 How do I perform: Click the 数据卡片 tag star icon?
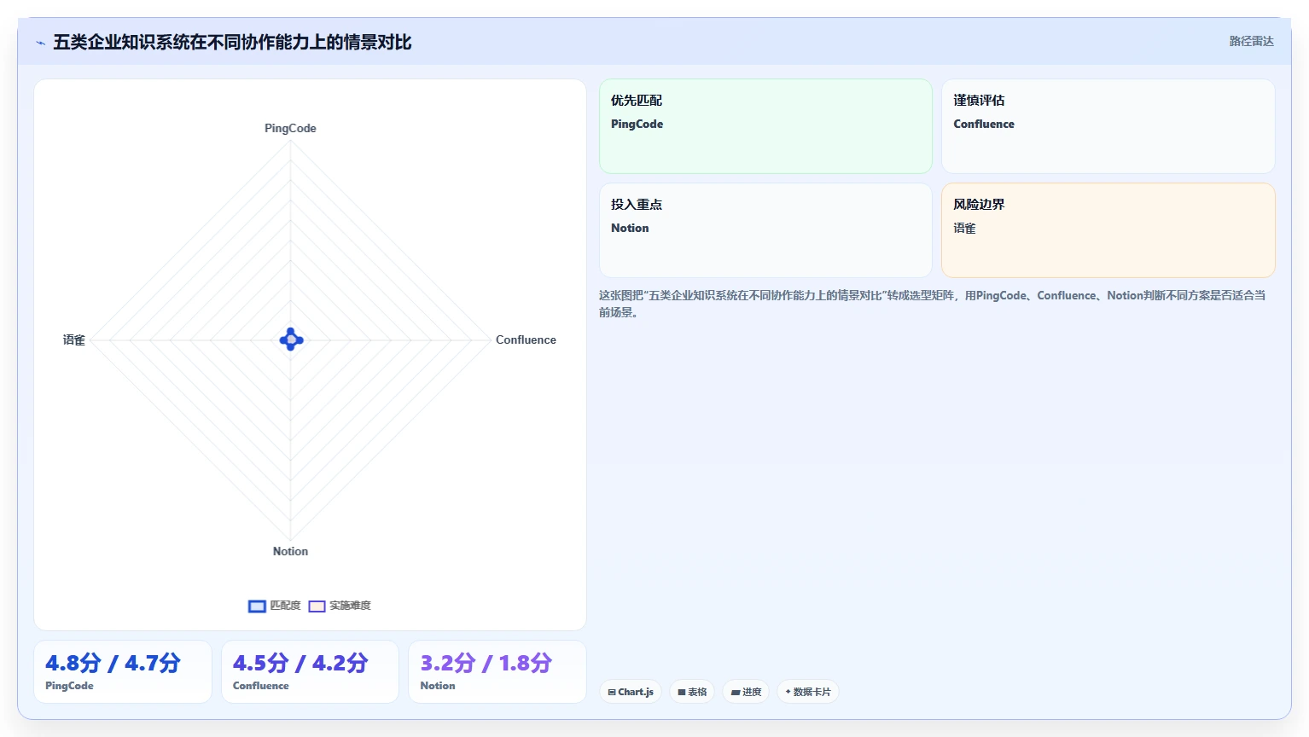coord(788,692)
